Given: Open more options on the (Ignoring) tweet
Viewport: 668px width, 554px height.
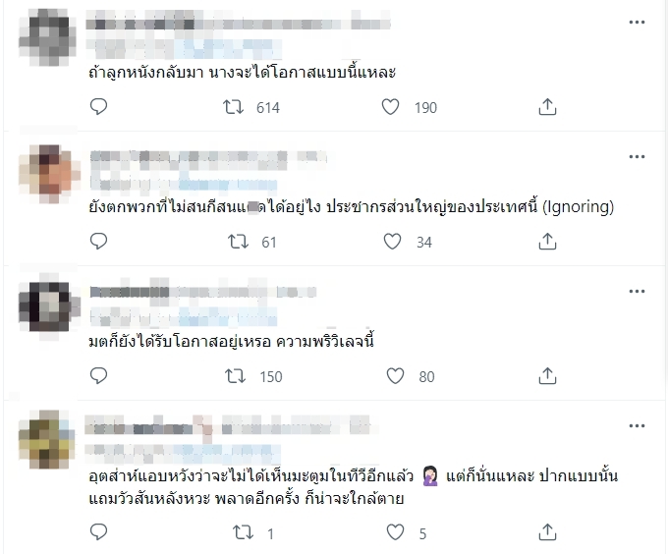Looking at the screenshot, I should [x=637, y=157].
